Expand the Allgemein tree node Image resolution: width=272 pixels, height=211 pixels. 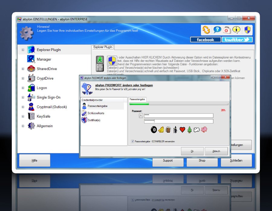tap(23, 126)
